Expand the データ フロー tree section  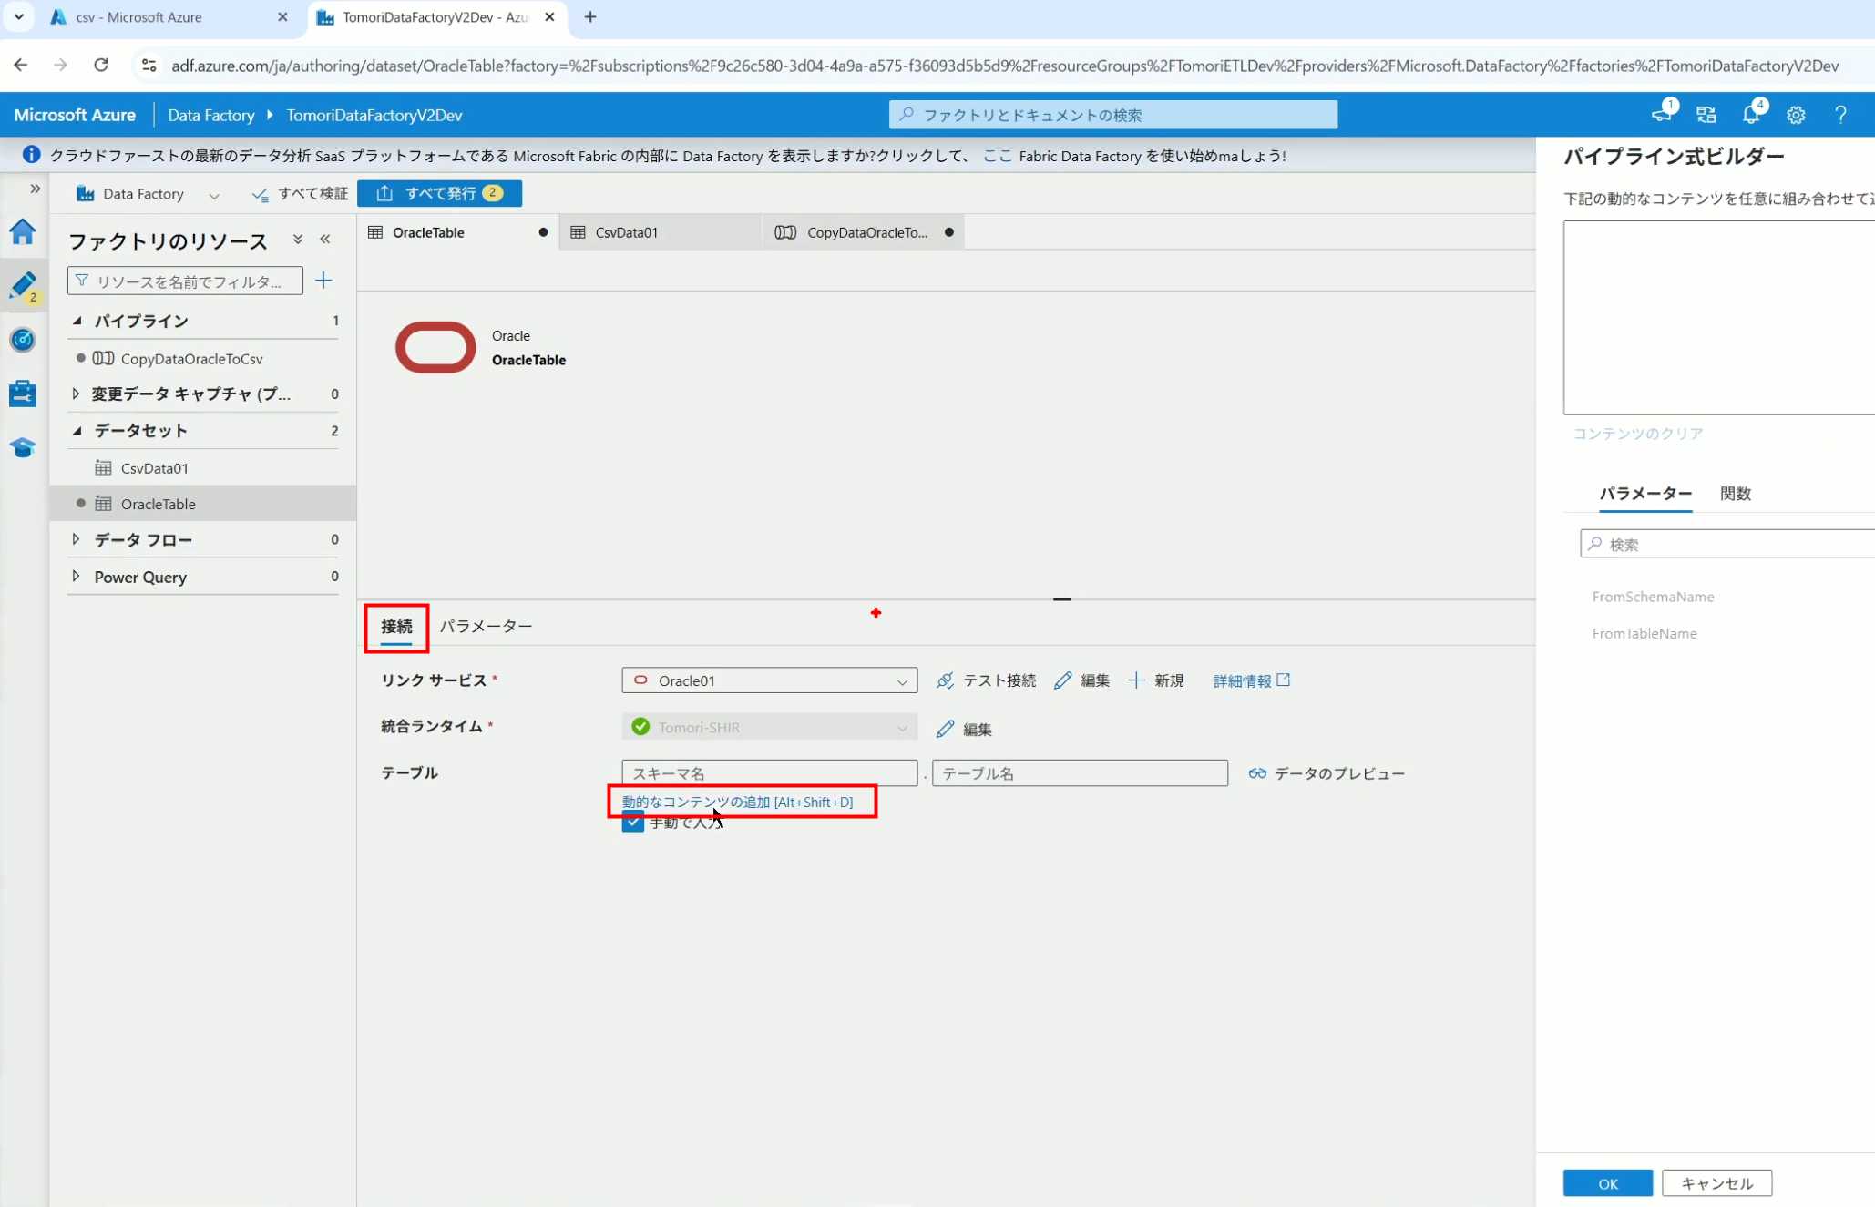[76, 539]
